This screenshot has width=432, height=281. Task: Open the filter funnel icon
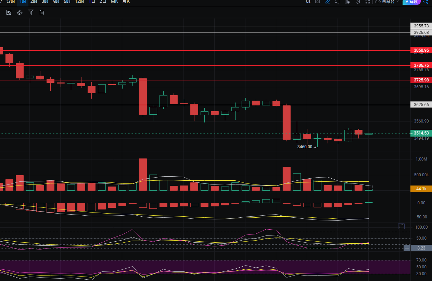coord(31,13)
